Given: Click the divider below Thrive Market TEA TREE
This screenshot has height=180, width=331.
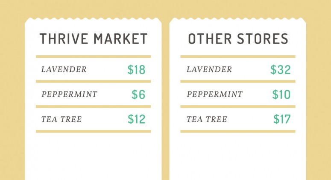Looking at the screenshot, I should [x=93, y=131].
